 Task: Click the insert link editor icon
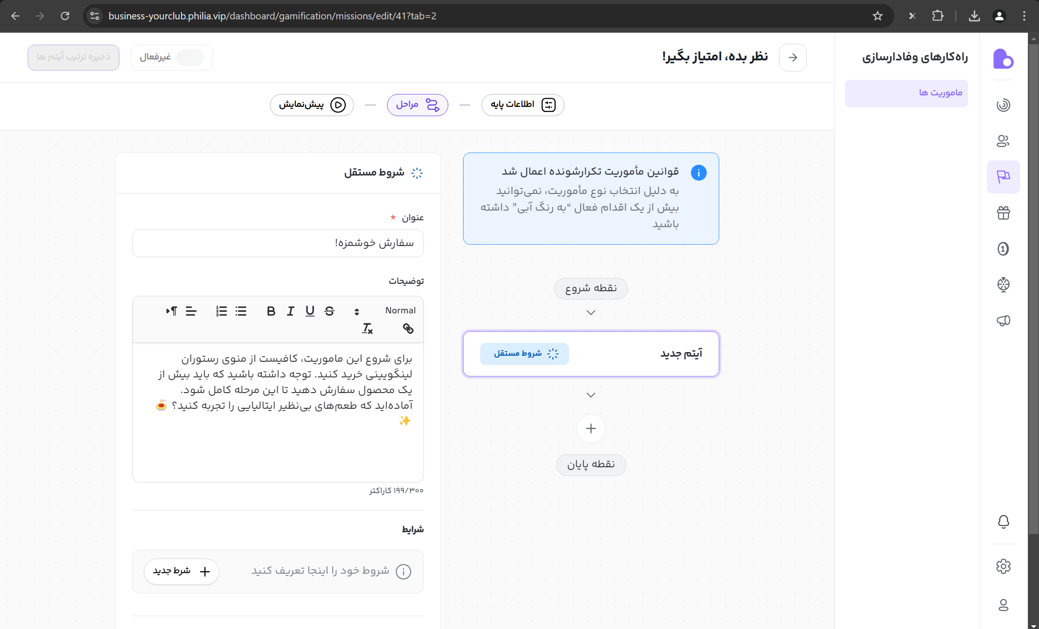pyautogui.click(x=408, y=329)
